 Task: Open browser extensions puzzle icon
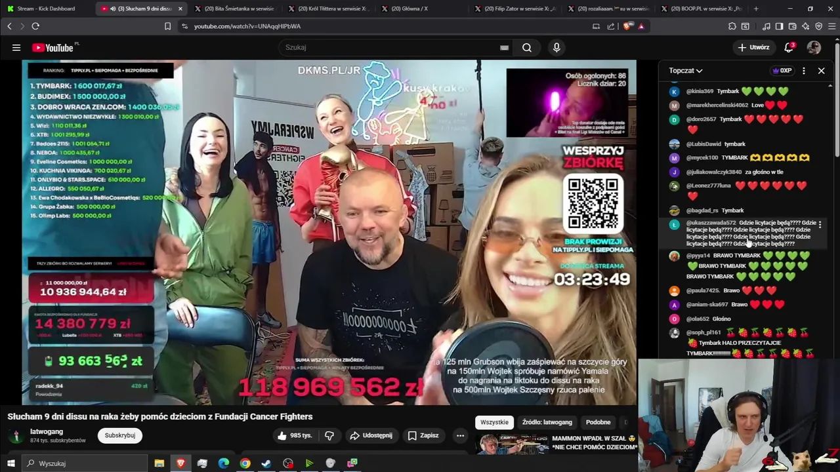pyautogui.click(x=732, y=26)
